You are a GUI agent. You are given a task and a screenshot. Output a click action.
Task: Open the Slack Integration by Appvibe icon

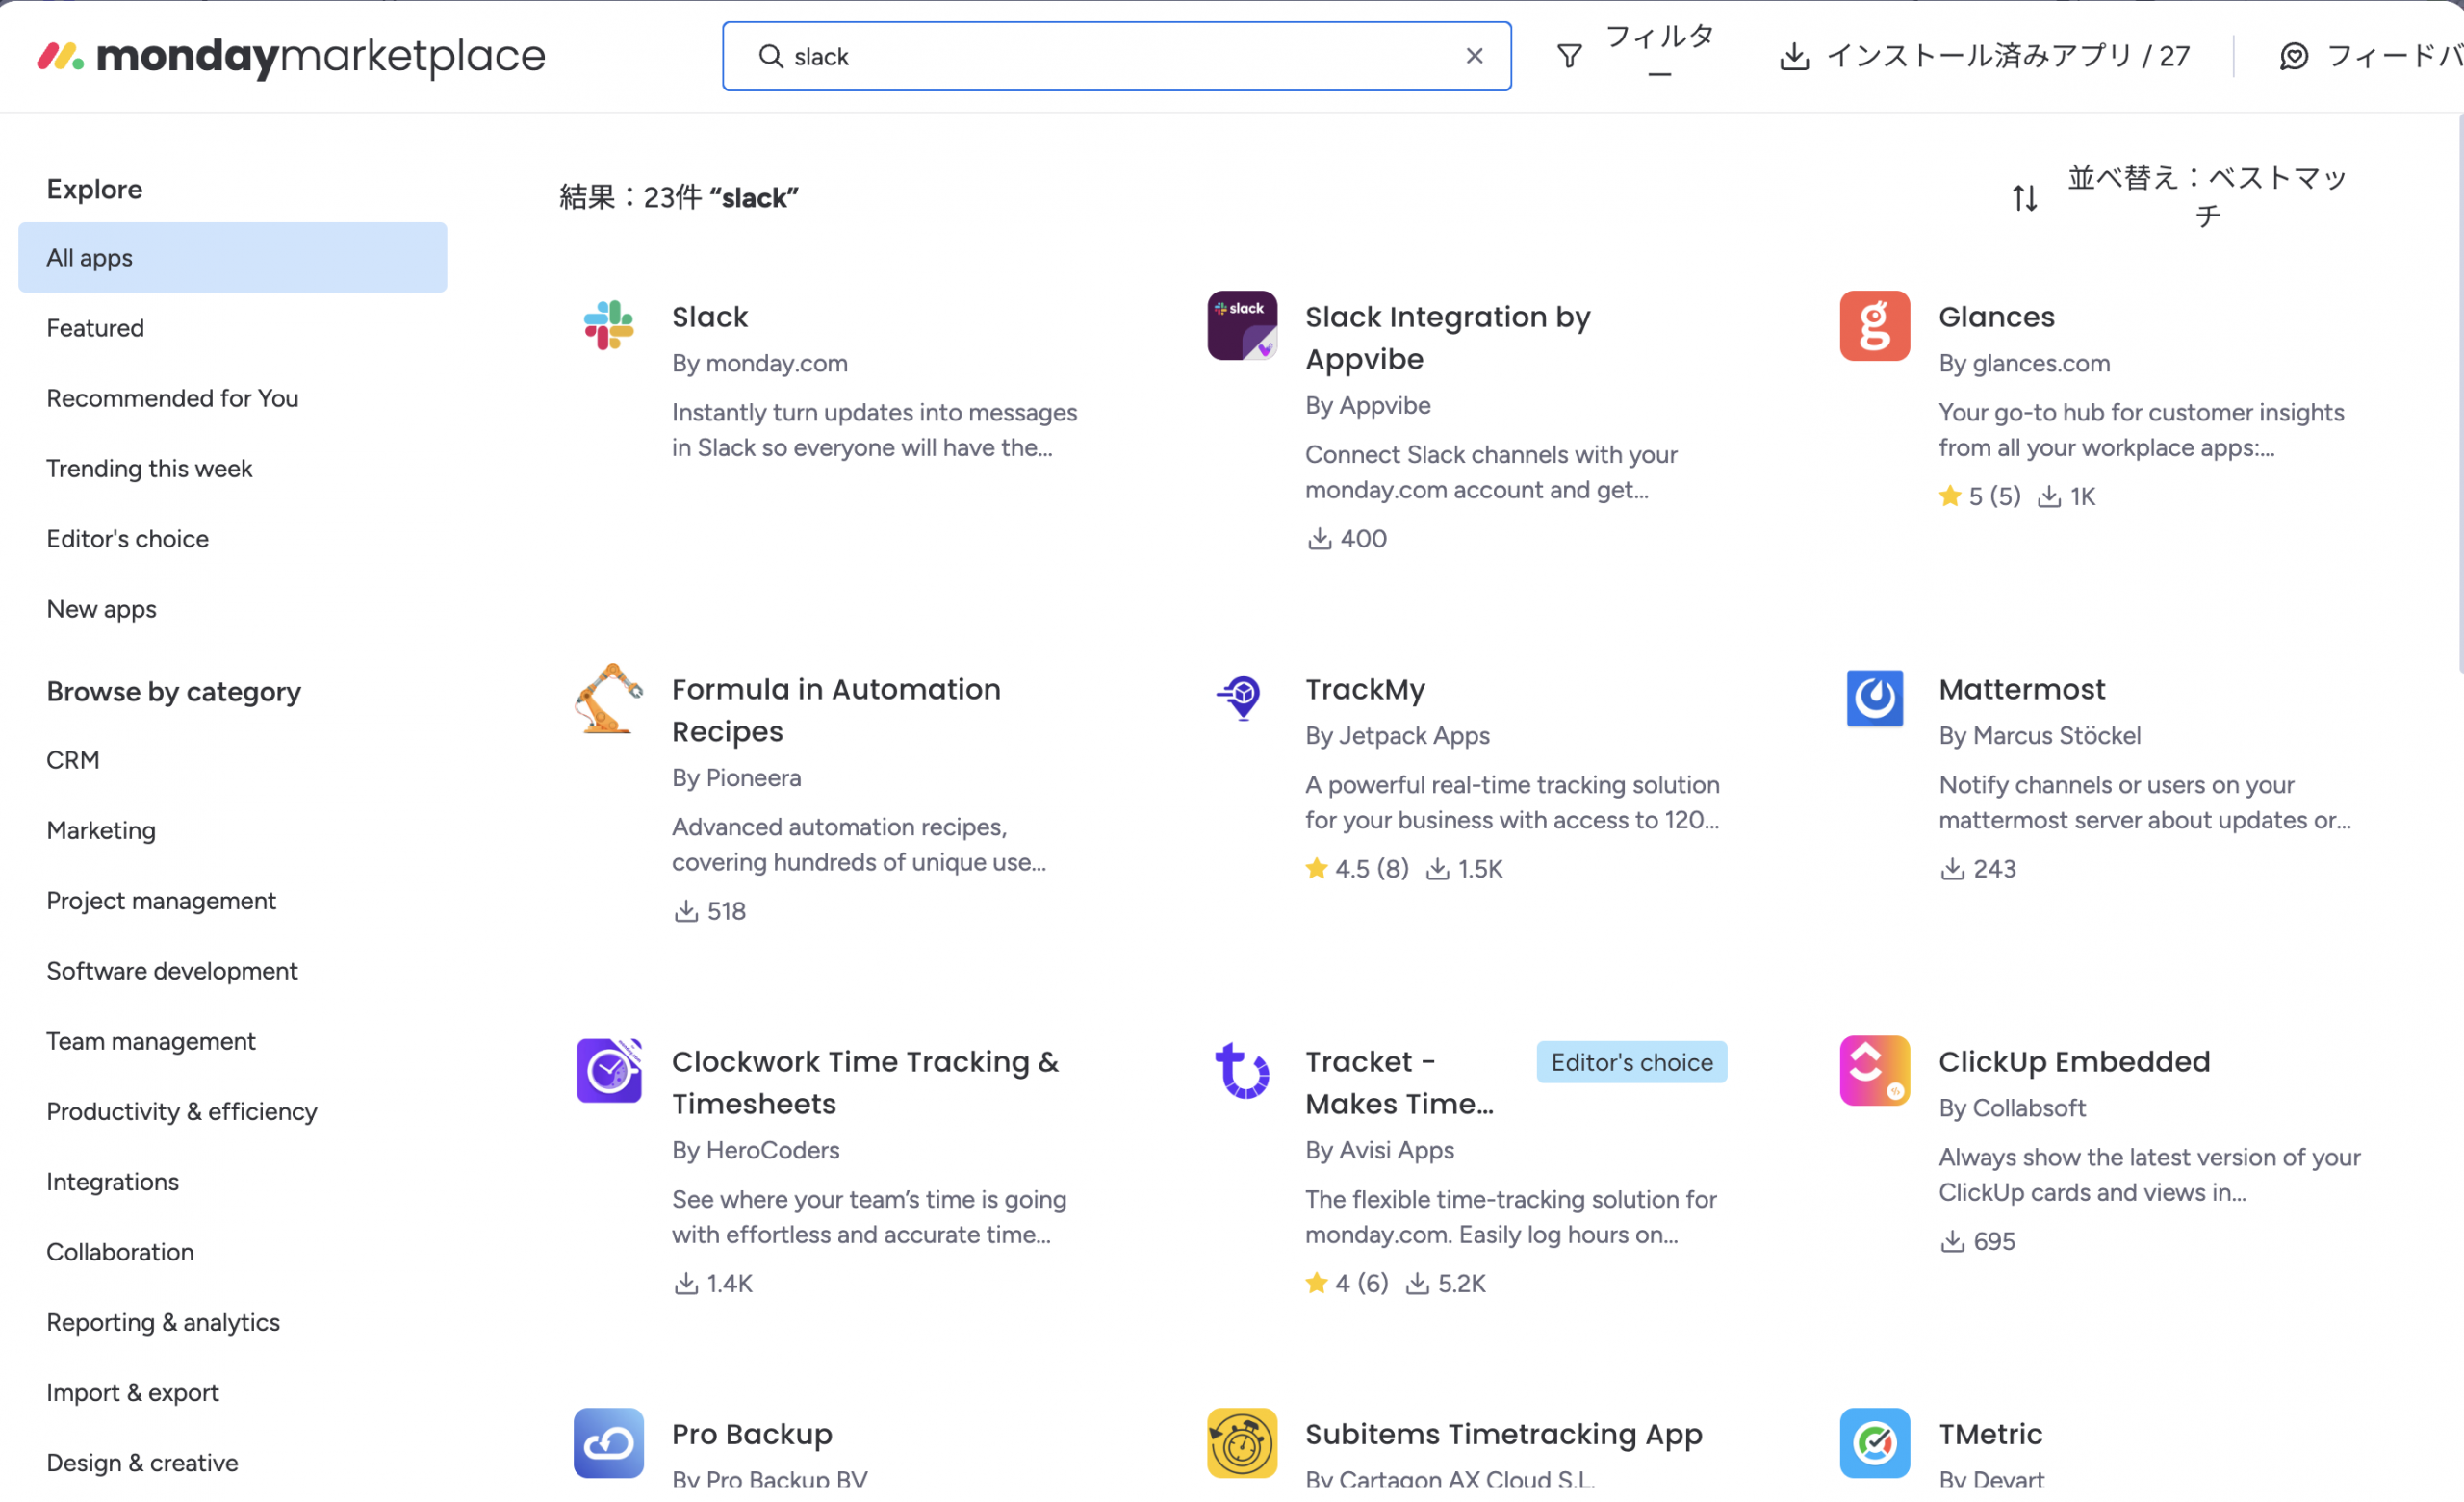point(1242,325)
